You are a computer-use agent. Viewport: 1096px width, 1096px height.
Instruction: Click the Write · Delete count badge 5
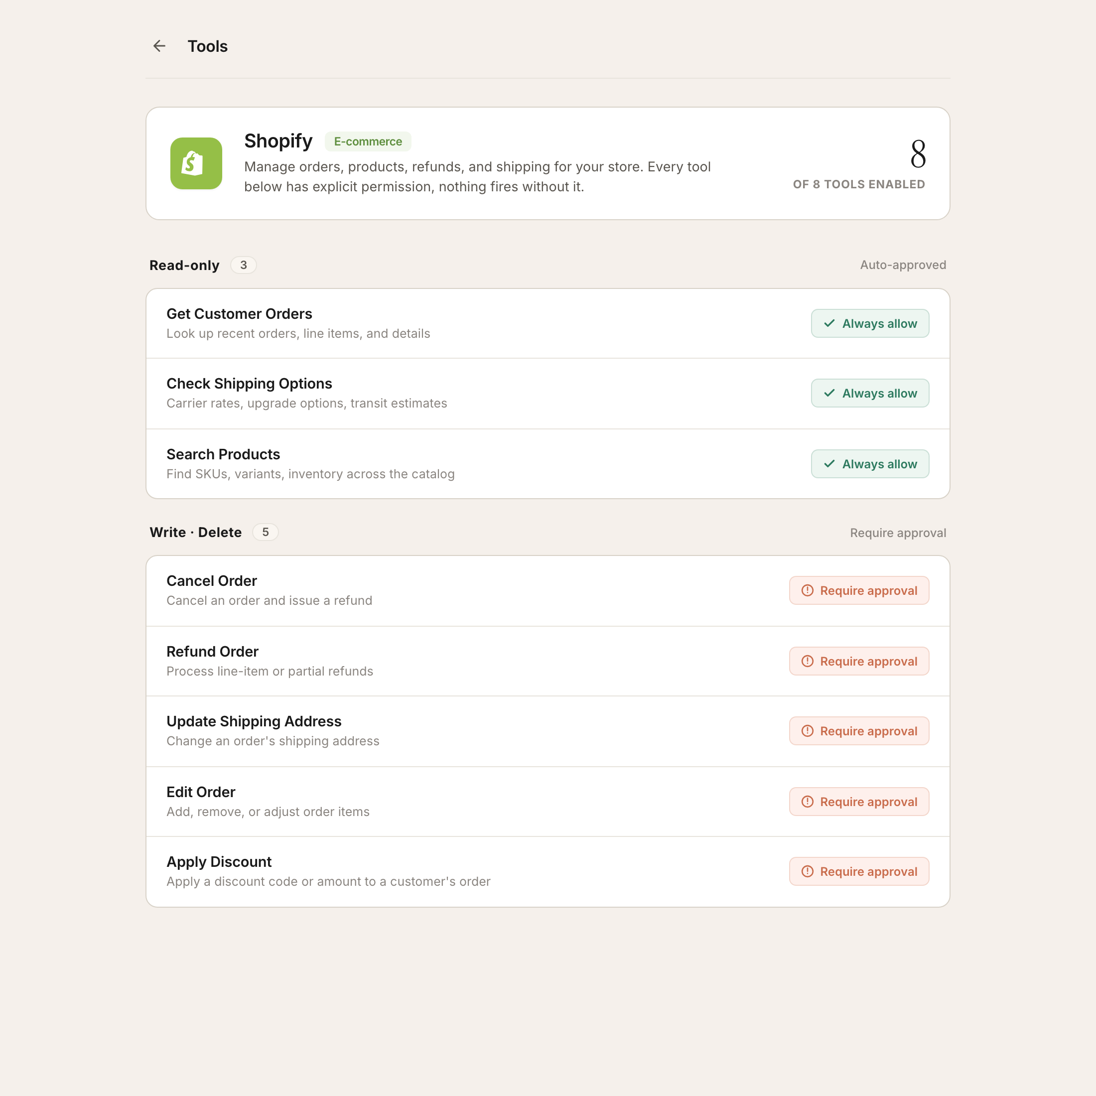266,532
